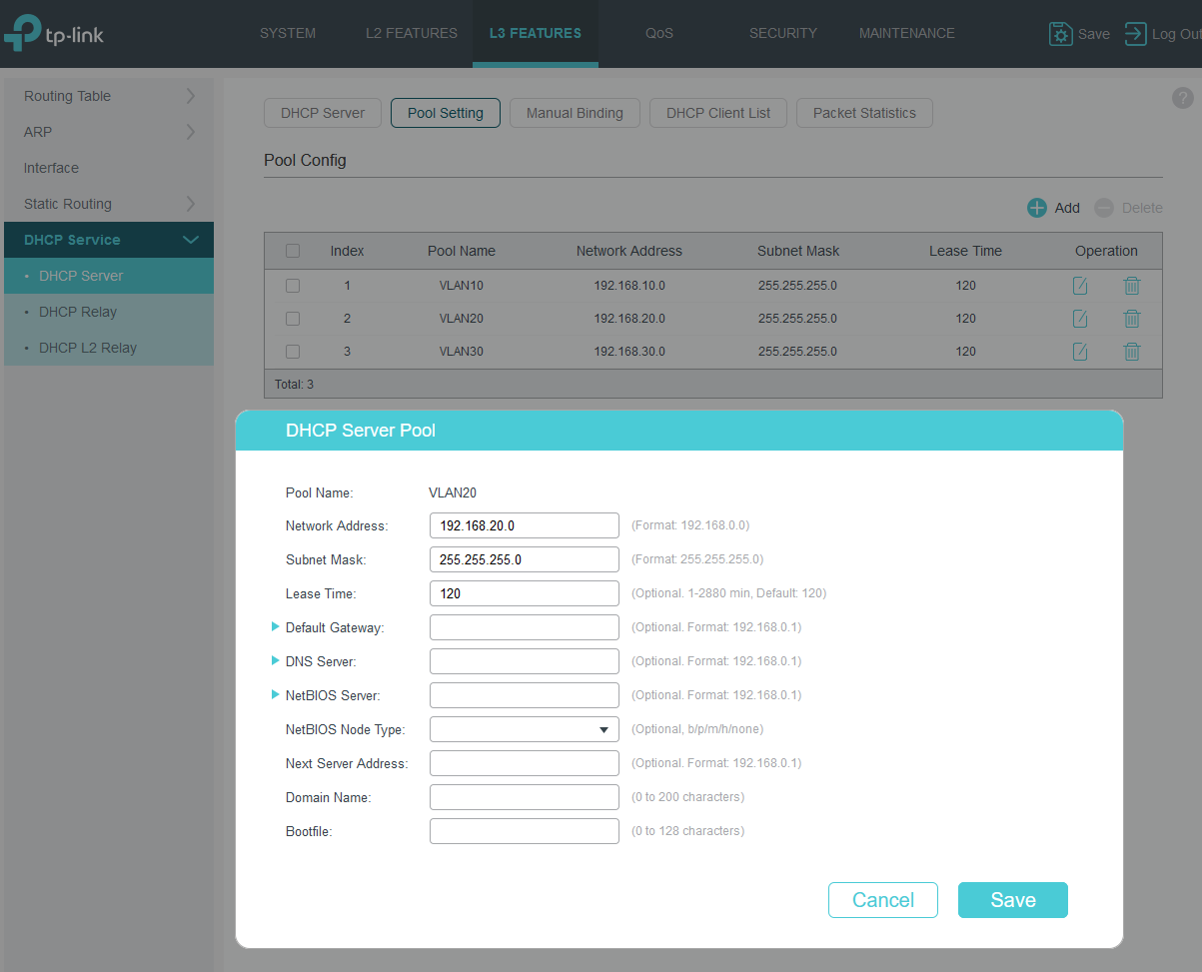Click the Default Gateway input field
The height and width of the screenshot is (972, 1202).
pos(525,627)
